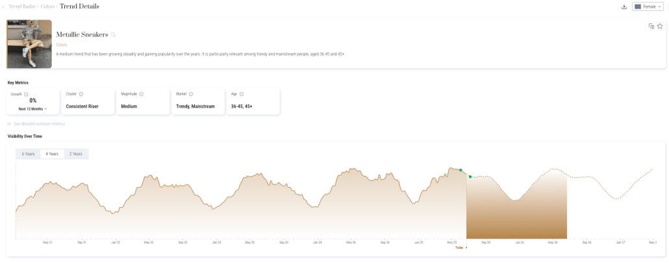Click the download icon in the header

click(624, 6)
